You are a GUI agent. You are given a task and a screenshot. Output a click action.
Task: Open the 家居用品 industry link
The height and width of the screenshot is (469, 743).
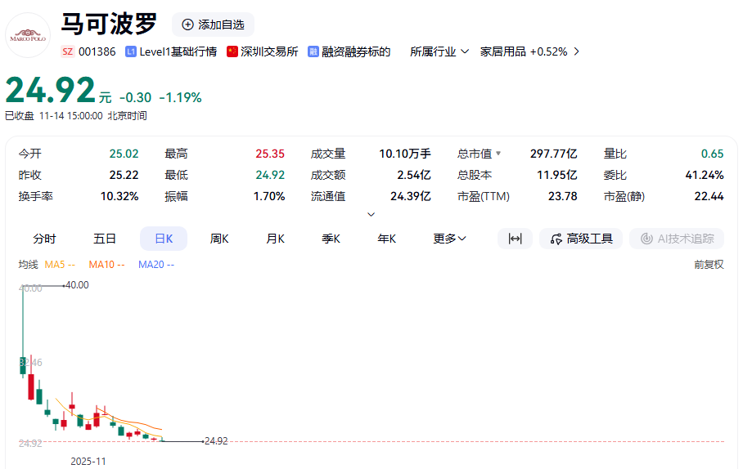(x=529, y=51)
